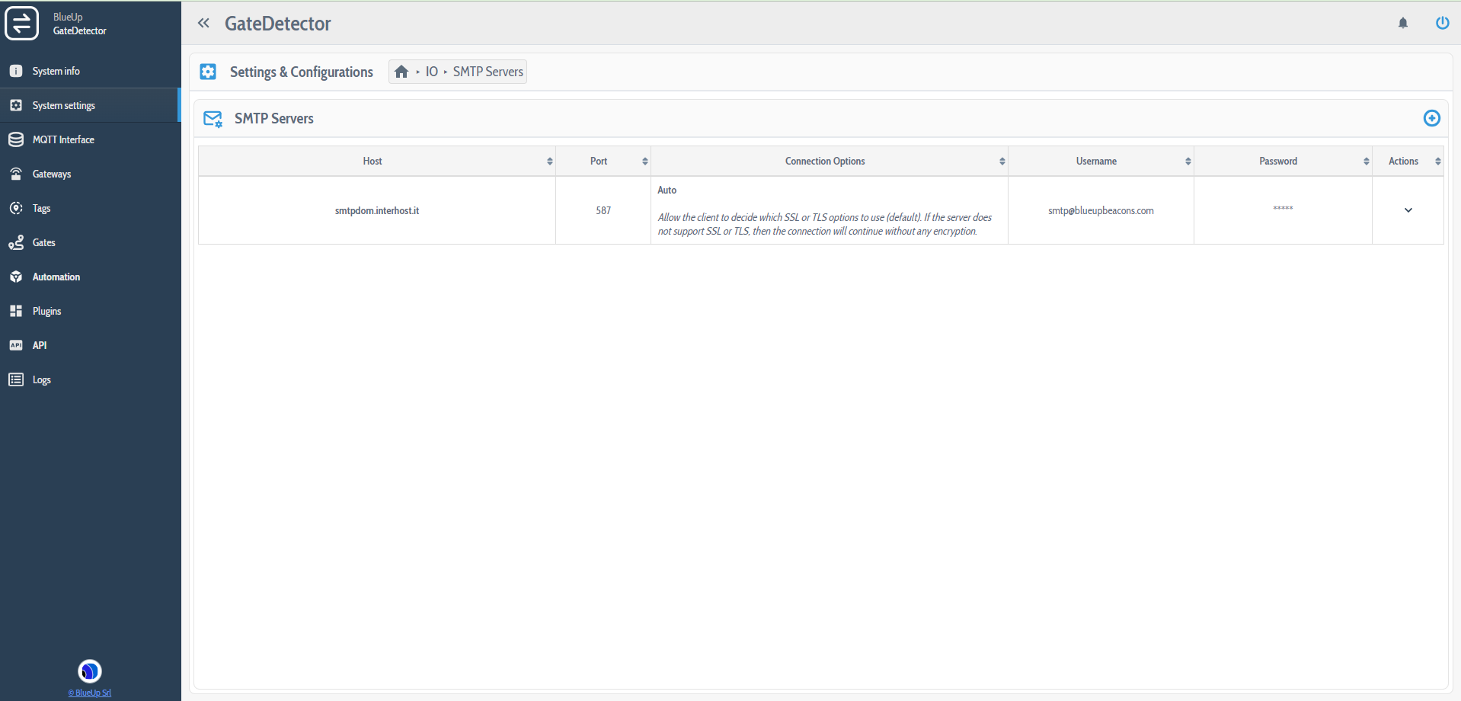Open the Tags section icon

(16, 208)
